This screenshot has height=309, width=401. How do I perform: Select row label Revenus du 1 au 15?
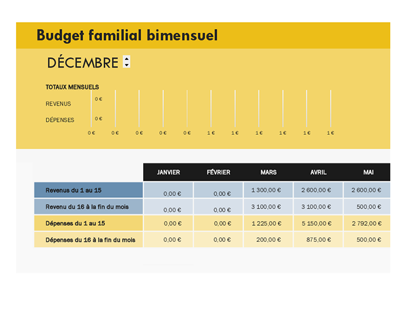(x=89, y=190)
